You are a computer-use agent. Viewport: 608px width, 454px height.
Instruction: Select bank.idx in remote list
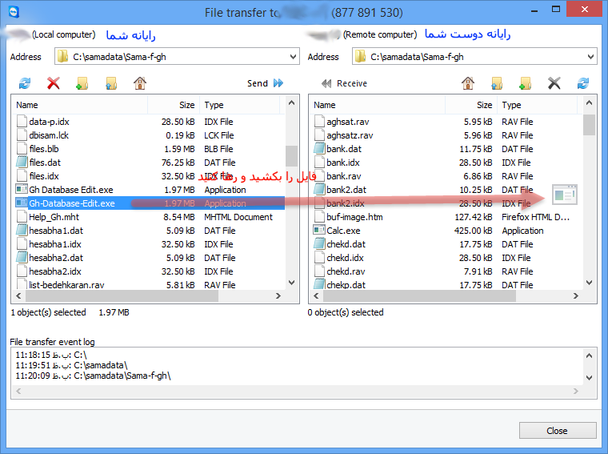point(446,163)
